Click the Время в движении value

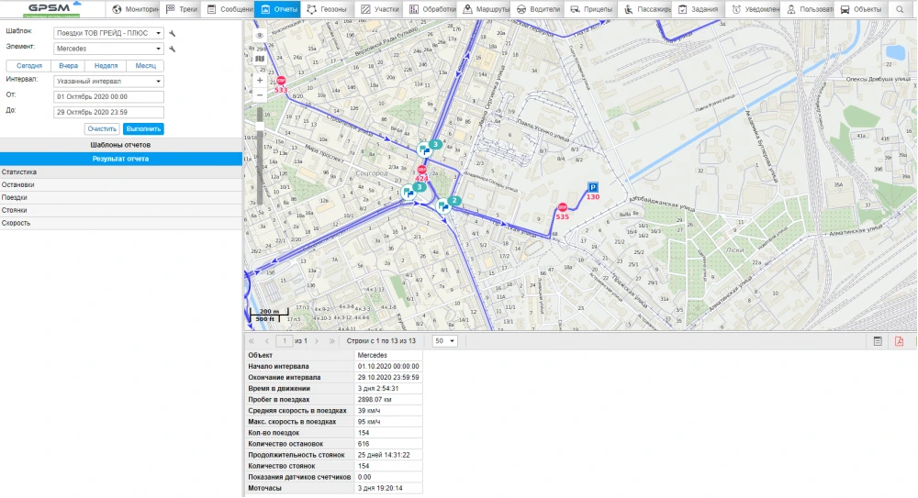coord(378,389)
